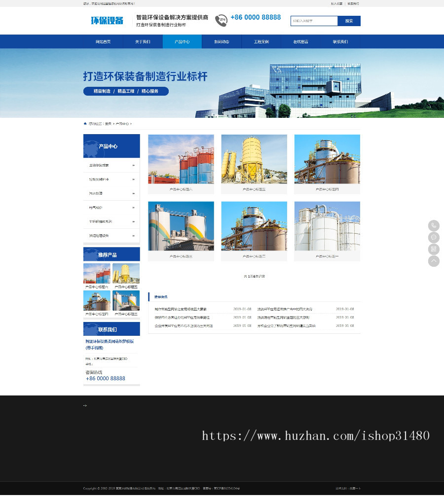Expand the 污水处理 category arrow

(x=133, y=193)
